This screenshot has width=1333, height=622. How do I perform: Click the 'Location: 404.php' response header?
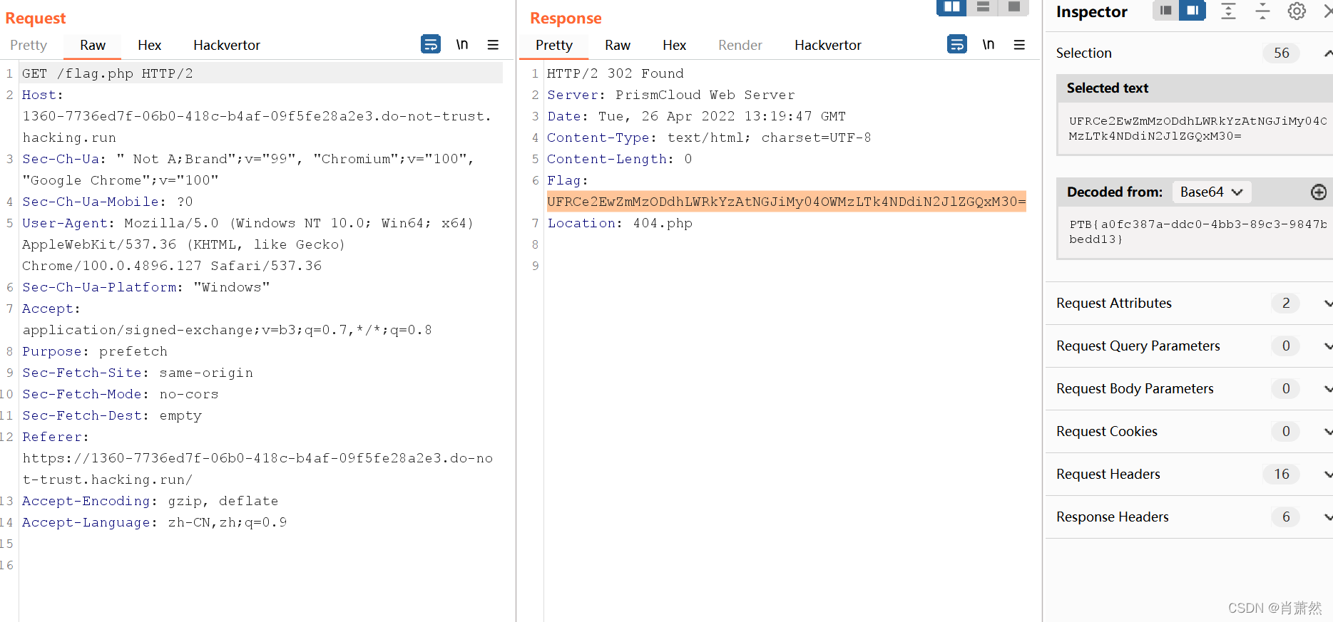pyautogui.click(x=620, y=223)
